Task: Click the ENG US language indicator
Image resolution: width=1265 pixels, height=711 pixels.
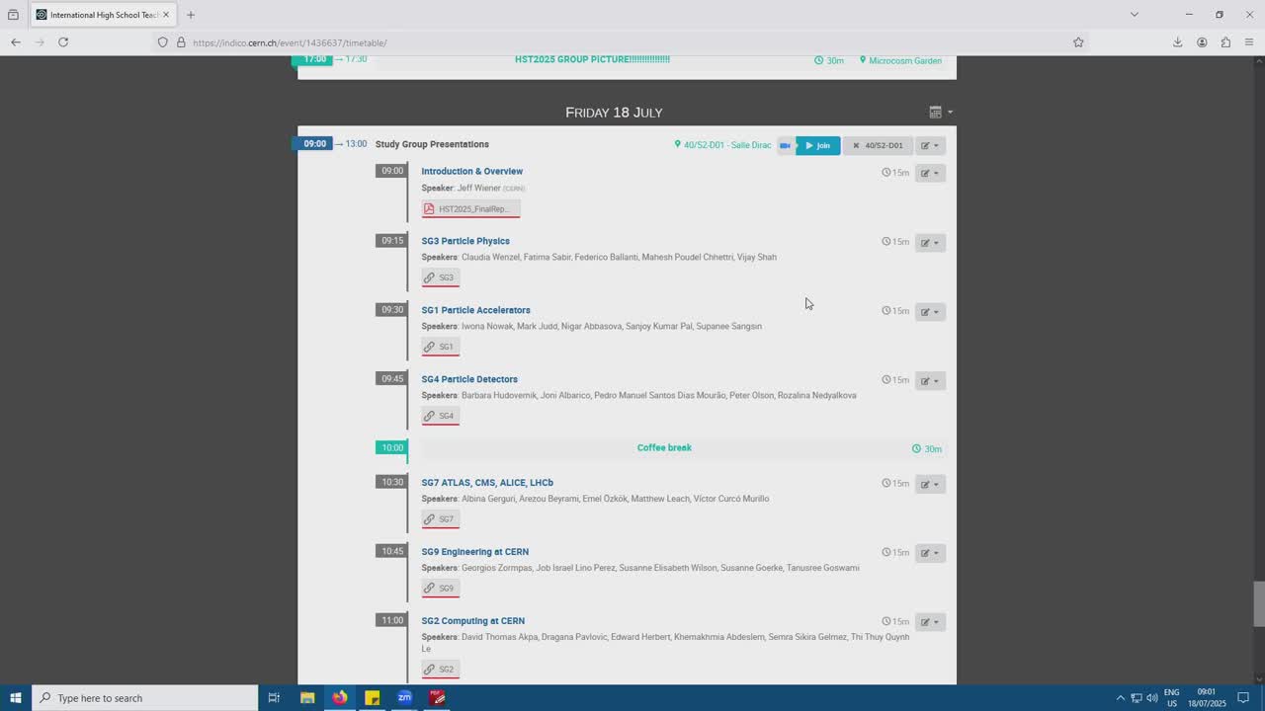Action: [x=1171, y=698]
